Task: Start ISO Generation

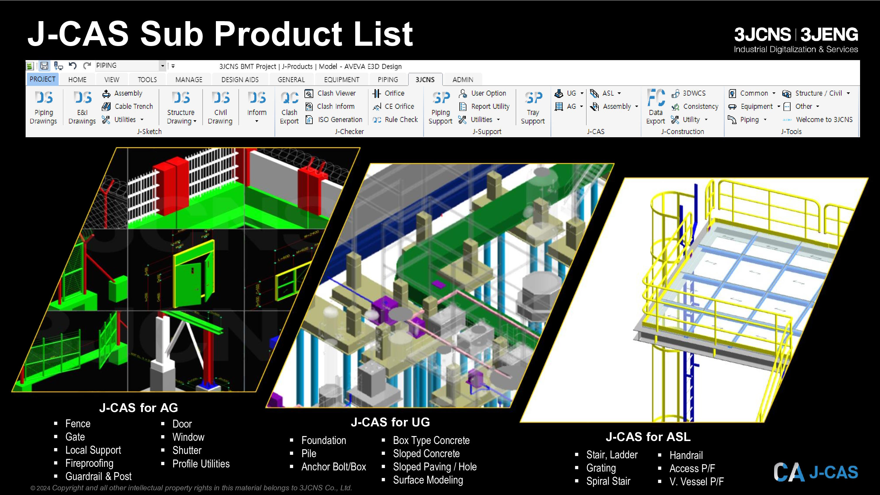Action: click(x=334, y=120)
